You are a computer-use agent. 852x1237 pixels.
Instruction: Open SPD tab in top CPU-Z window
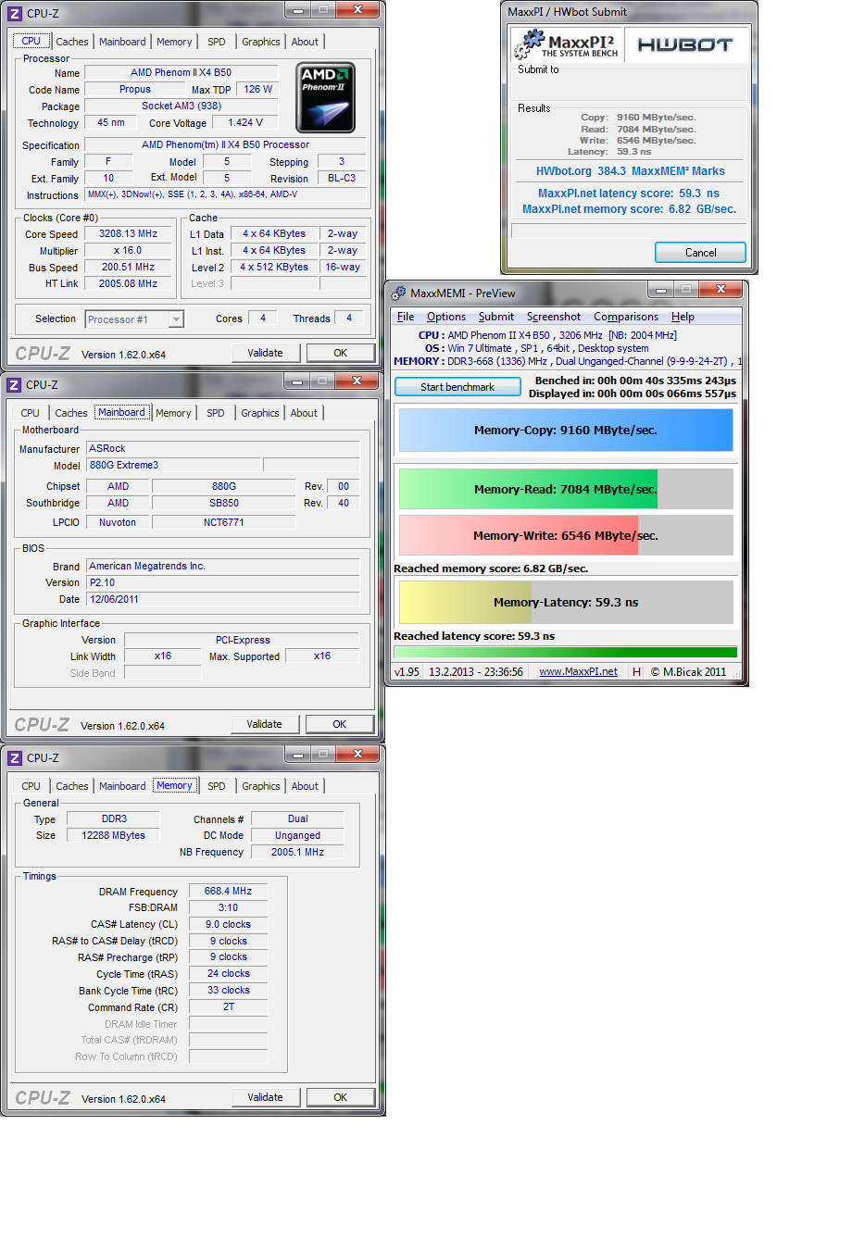[217, 42]
